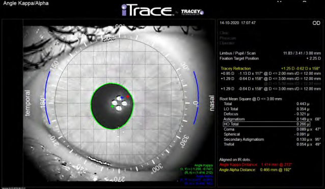Click the "Angle Kappa/Alpha" title
This screenshot has height=189, width=325.
pyautogui.click(x=26, y=4)
